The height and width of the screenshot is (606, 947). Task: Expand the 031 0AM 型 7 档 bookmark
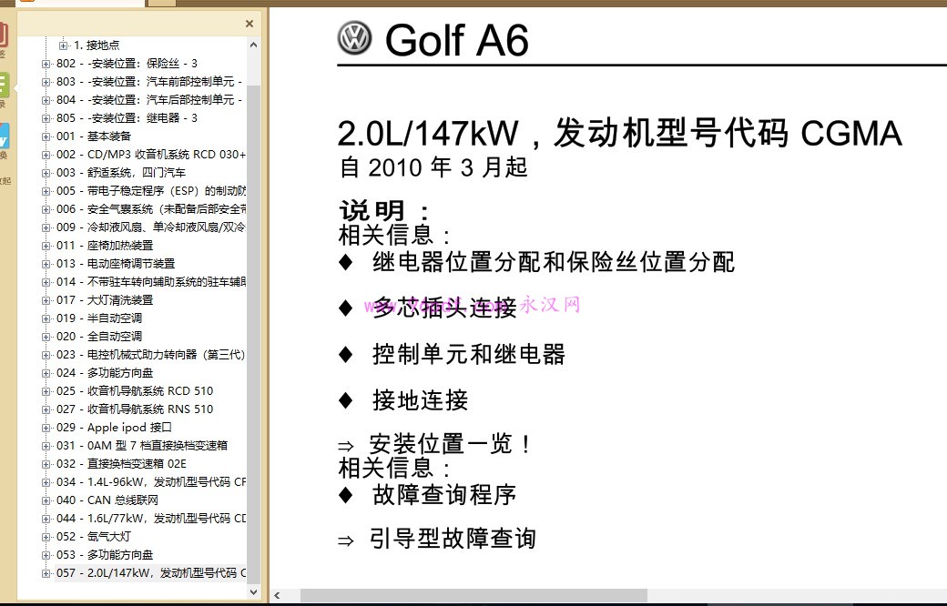click(46, 446)
